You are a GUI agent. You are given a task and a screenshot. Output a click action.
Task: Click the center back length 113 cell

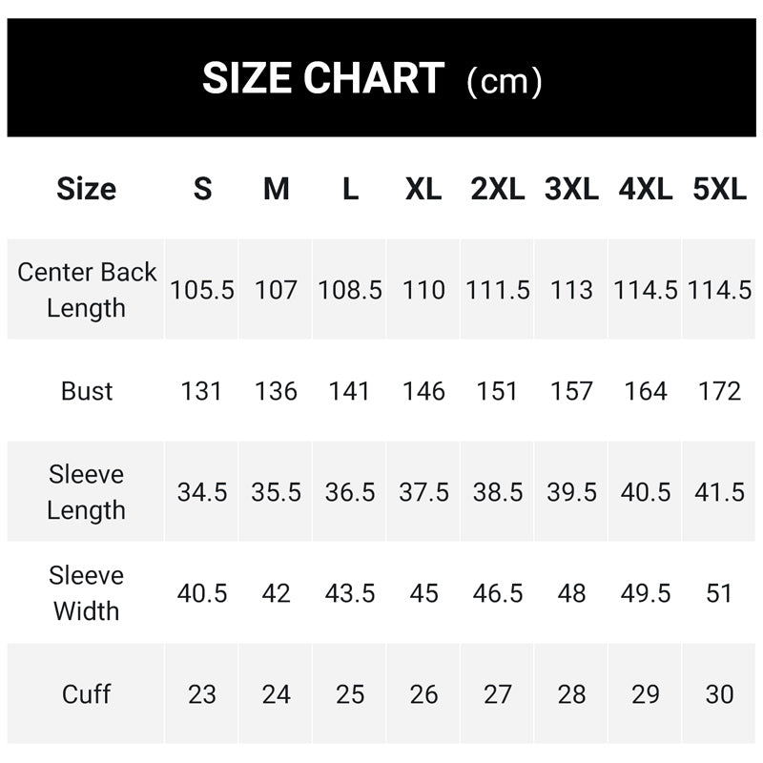(x=571, y=290)
